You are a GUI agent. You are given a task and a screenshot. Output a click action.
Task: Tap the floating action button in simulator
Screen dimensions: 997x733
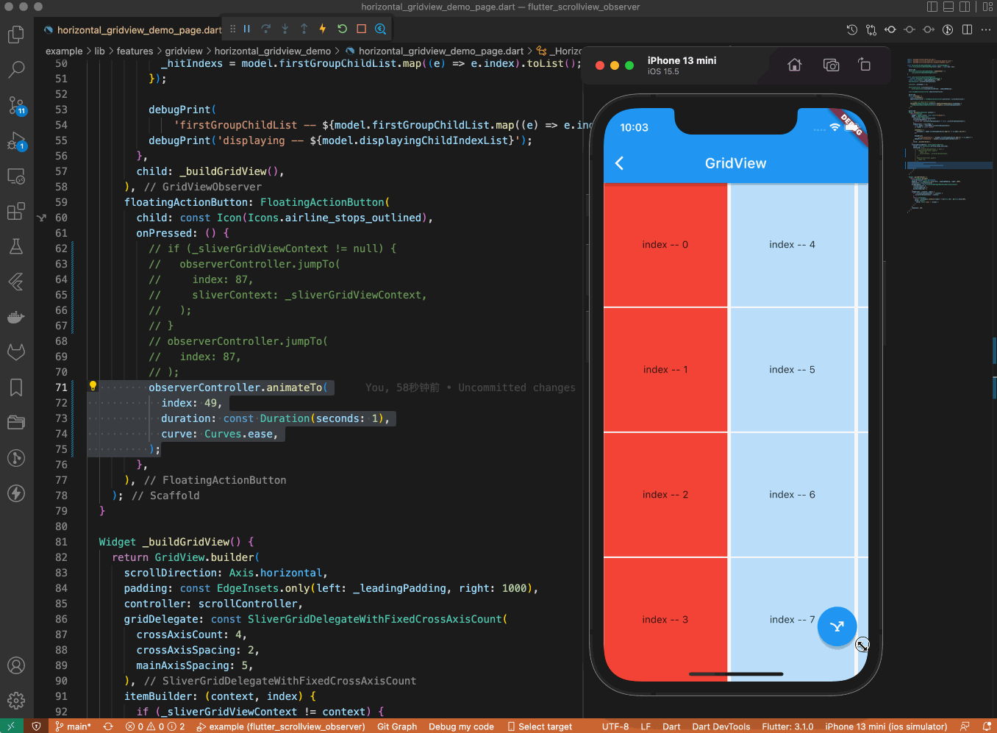click(x=837, y=626)
